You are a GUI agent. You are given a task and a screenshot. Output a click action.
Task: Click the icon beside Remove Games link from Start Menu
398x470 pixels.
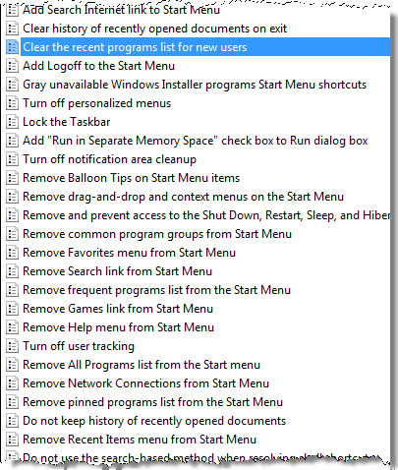coord(12,309)
